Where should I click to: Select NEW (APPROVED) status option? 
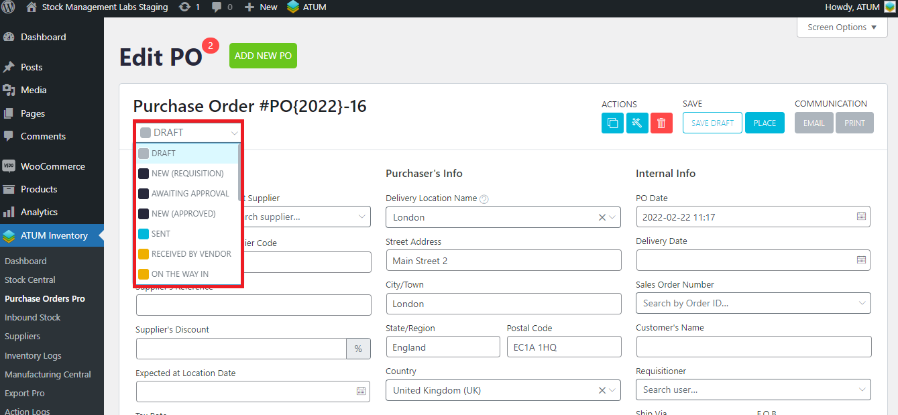[x=187, y=214]
